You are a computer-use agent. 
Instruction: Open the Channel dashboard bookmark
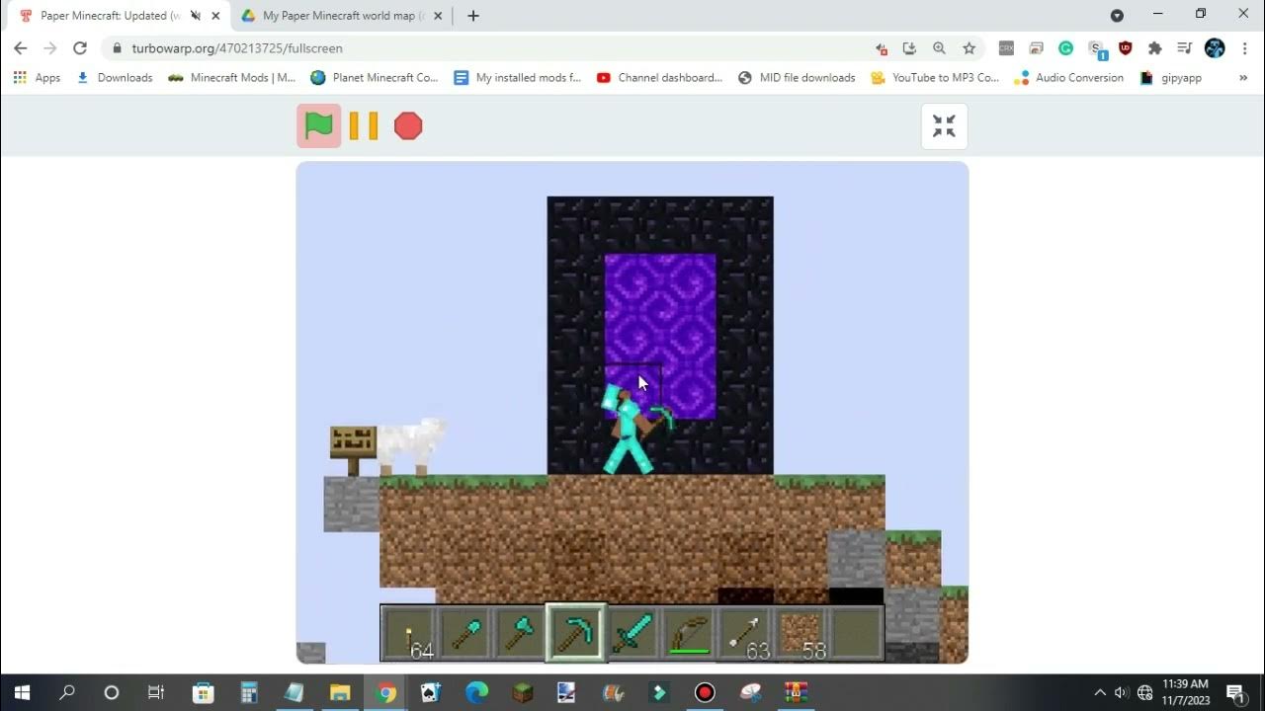[659, 78]
